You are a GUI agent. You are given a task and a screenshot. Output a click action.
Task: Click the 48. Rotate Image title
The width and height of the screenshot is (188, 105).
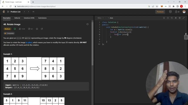click(x=12, y=24)
